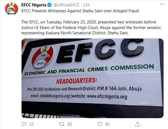The image size is (168, 129).
Task: Click the reply speech bubble icon
Action: click(24, 124)
